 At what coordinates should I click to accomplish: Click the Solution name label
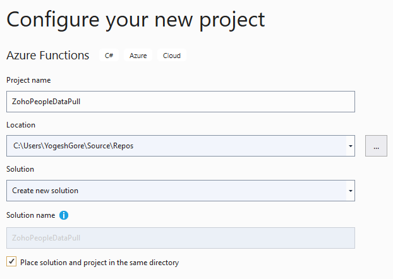pyautogui.click(x=30, y=215)
